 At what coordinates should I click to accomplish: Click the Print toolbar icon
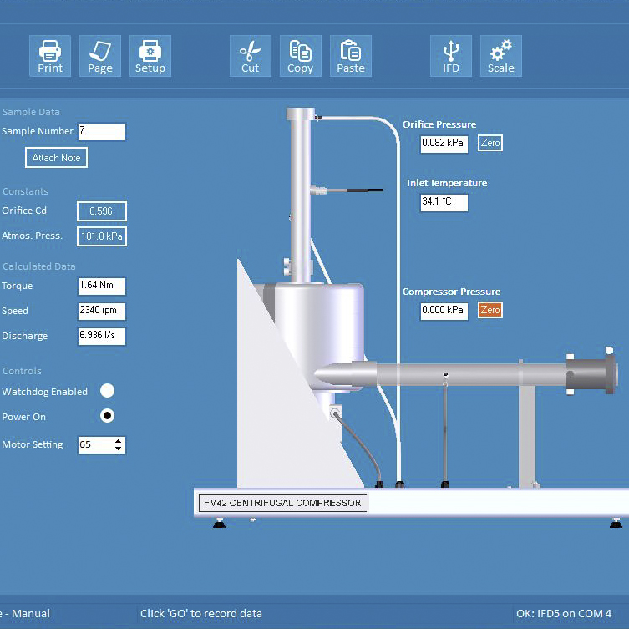click(50, 56)
